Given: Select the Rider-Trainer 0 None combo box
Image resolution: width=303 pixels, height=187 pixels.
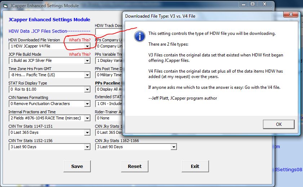Looking at the screenshot, I should coord(109,118).
